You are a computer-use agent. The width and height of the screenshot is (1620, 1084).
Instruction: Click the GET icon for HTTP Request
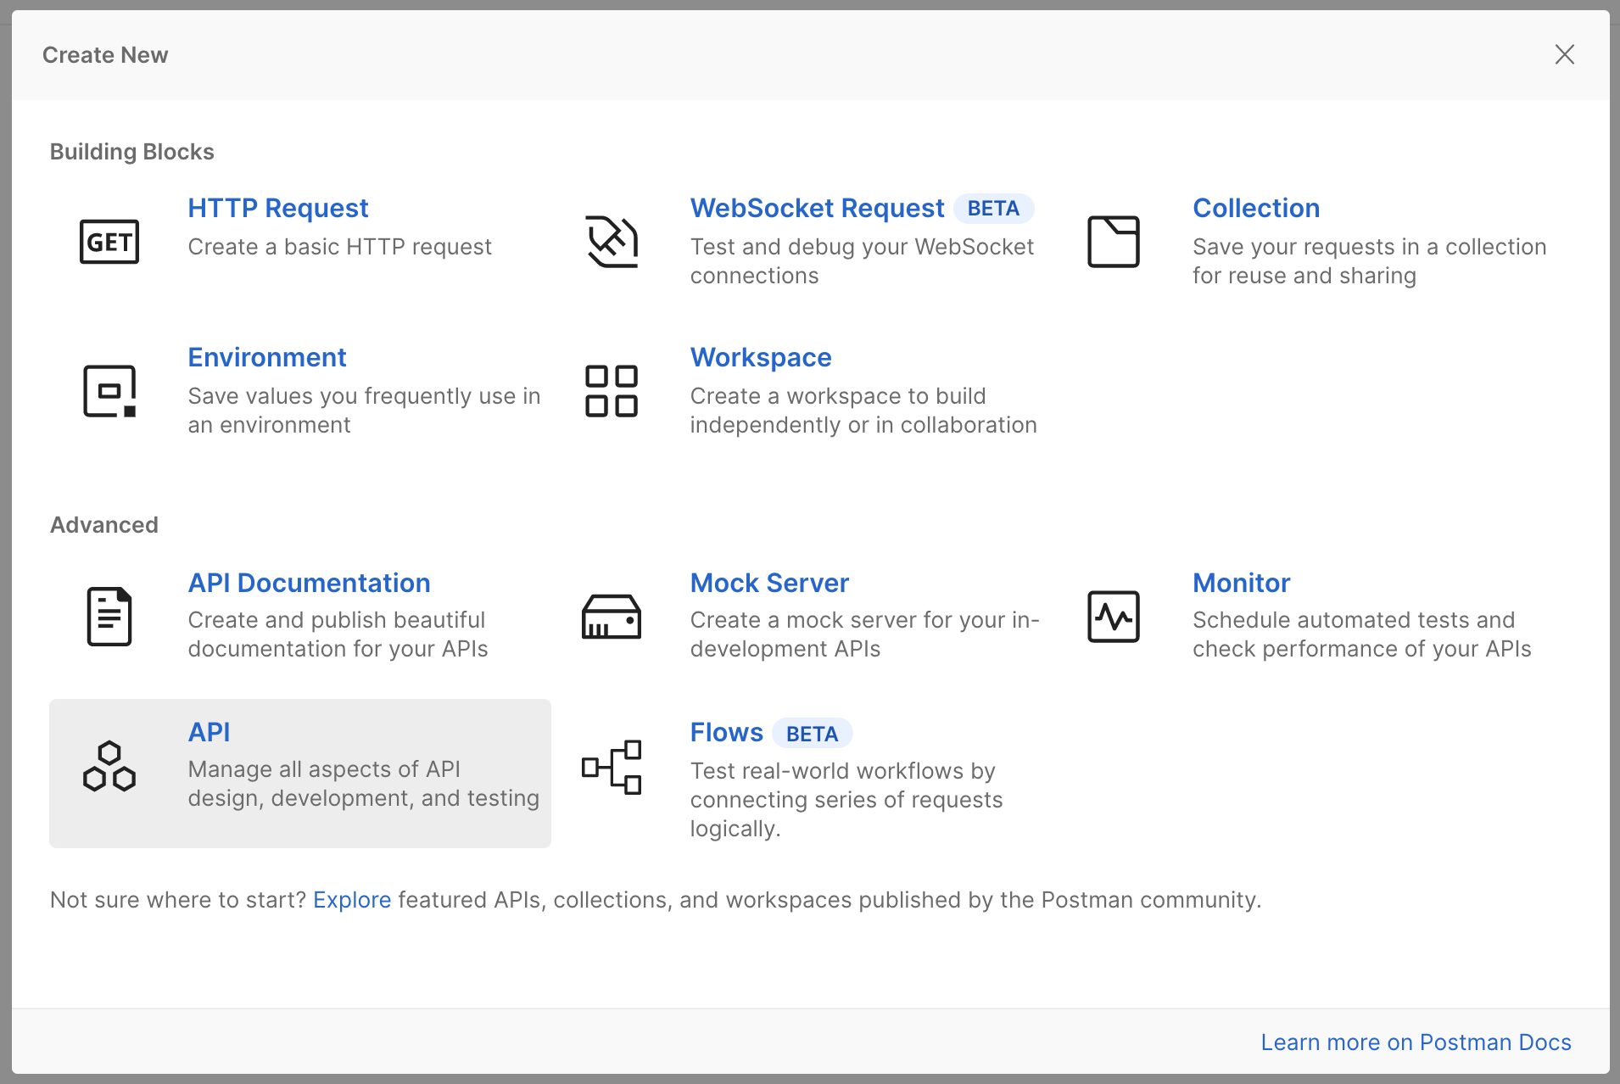tap(109, 242)
